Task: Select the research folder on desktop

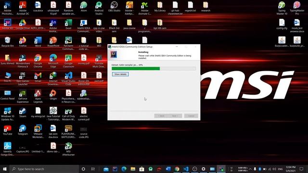Action: pyautogui.click(x=205, y=6)
